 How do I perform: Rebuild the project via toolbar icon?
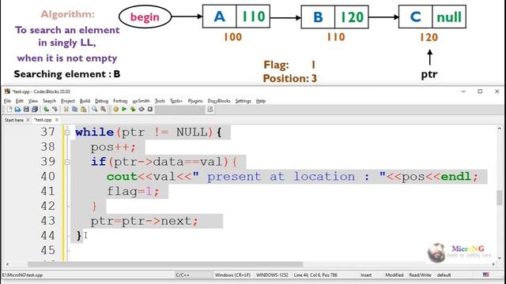142,110
